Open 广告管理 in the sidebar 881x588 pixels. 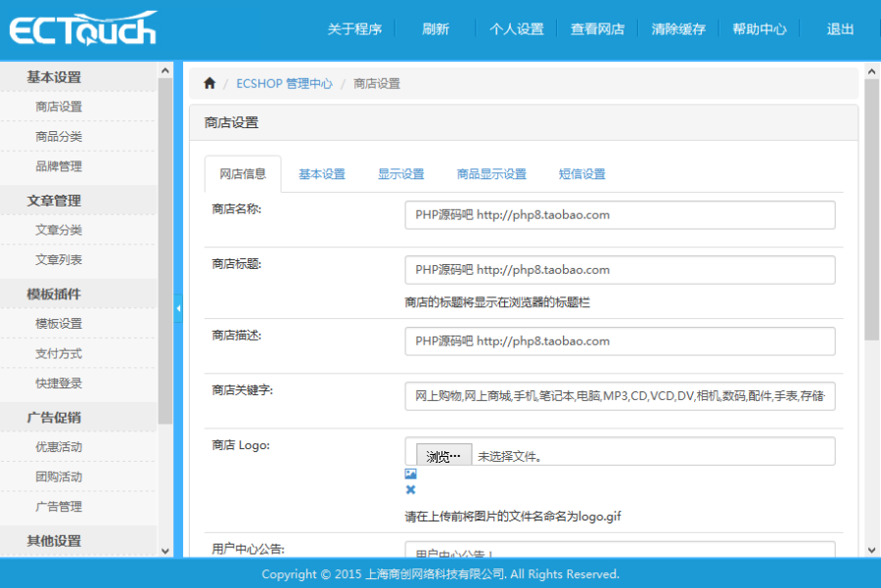tap(59, 507)
